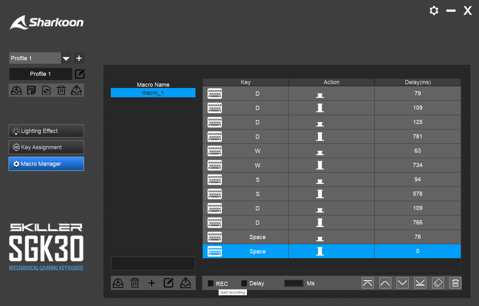The width and height of the screenshot is (479, 306).
Task: Add a new profile with the plus button
Action: coord(79,58)
